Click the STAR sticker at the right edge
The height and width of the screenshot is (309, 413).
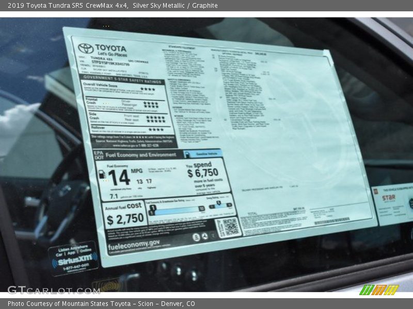pos(392,203)
